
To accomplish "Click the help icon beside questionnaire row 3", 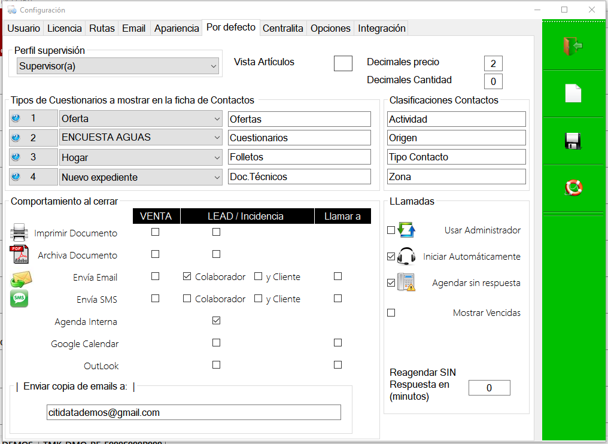I will [x=16, y=157].
